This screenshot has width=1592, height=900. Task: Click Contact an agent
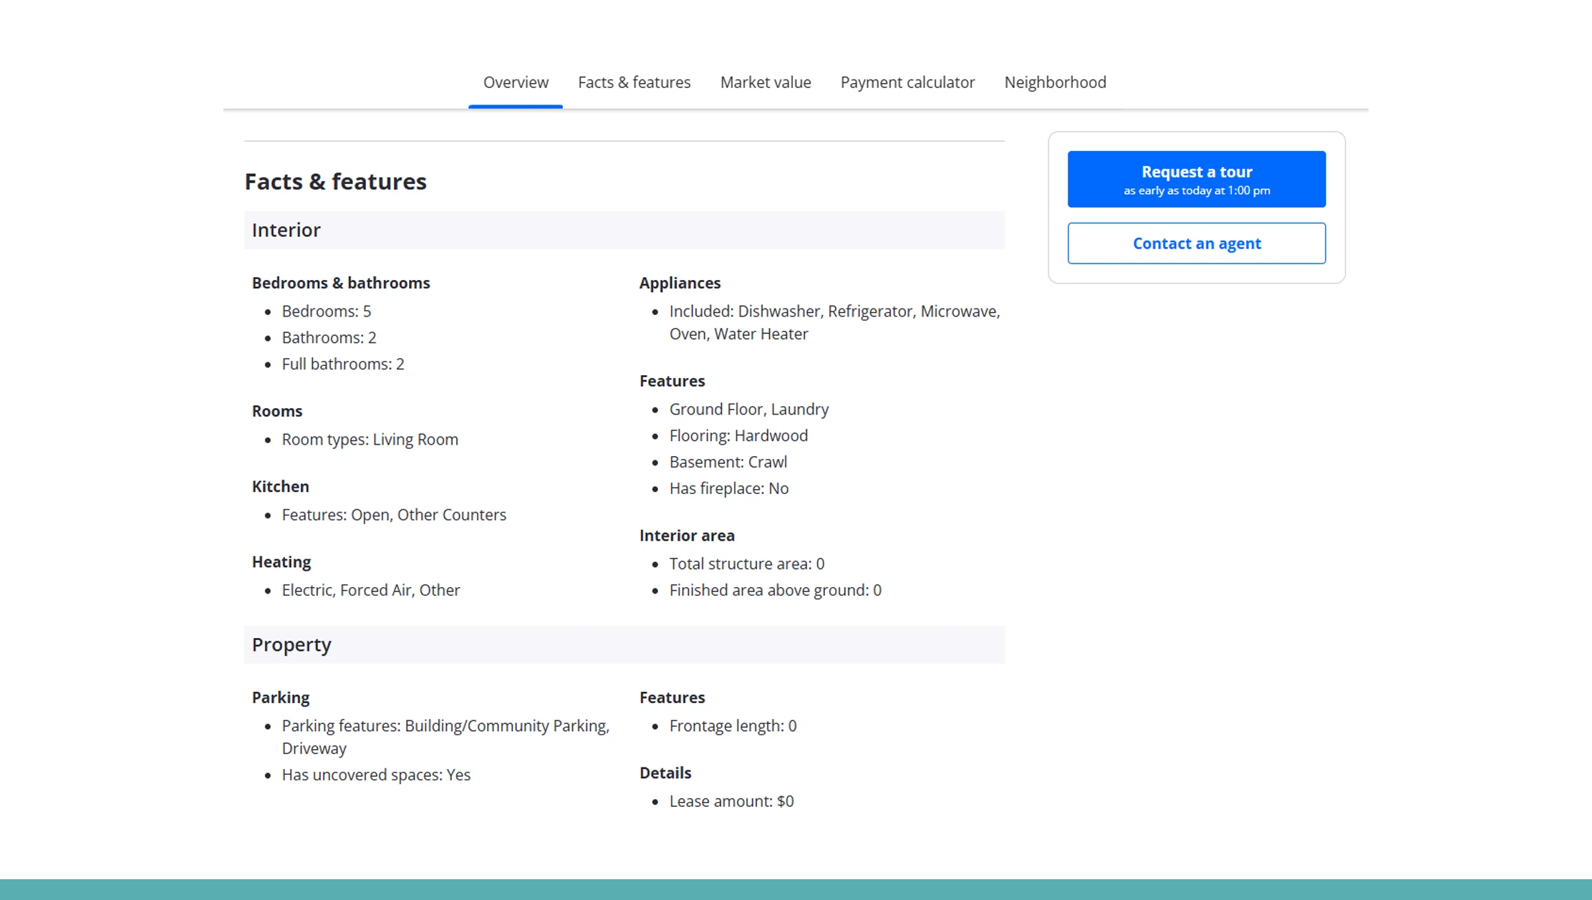[x=1196, y=243]
